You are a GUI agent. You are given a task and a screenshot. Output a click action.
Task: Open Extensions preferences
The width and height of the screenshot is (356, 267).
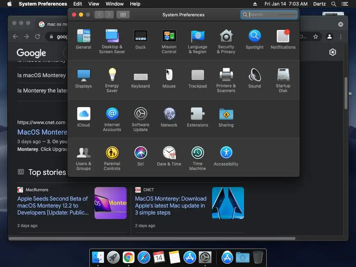point(197,117)
